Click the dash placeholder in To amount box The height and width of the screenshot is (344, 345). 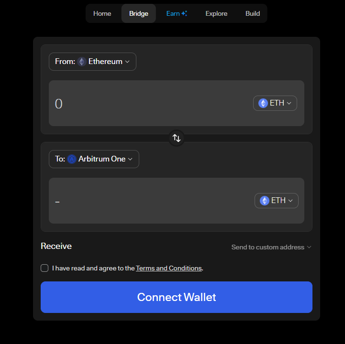[57, 202]
